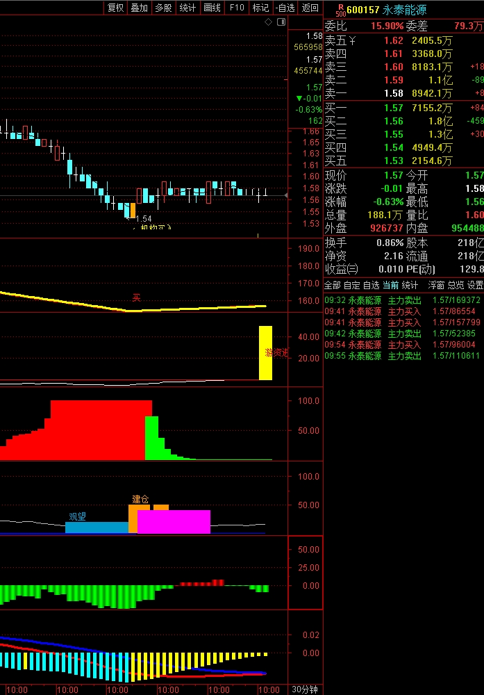Change the 30分钟 chart period
The image size is (484, 695).
[305, 689]
